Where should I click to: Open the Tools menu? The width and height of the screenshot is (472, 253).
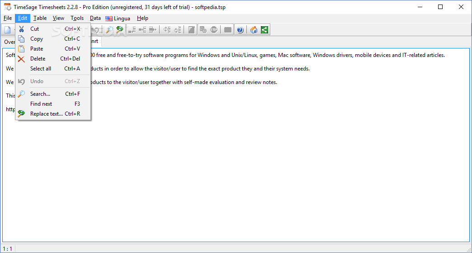pyautogui.click(x=77, y=19)
